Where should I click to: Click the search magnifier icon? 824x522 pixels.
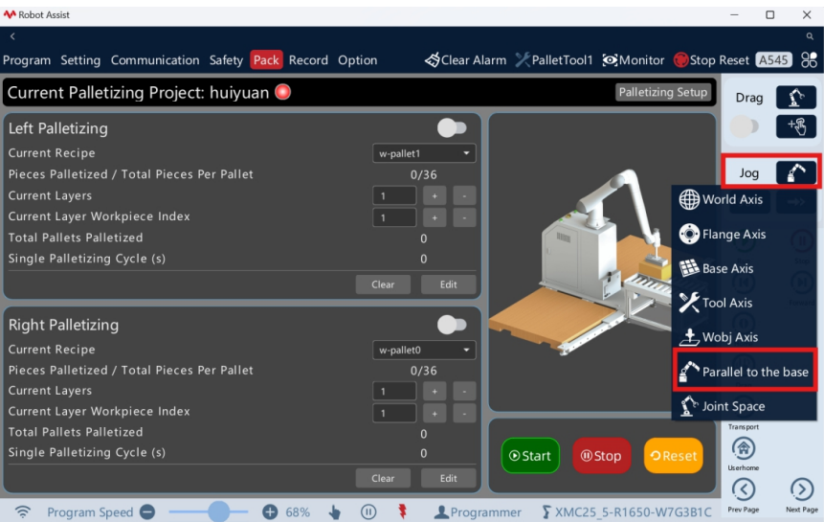coord(810,36)
